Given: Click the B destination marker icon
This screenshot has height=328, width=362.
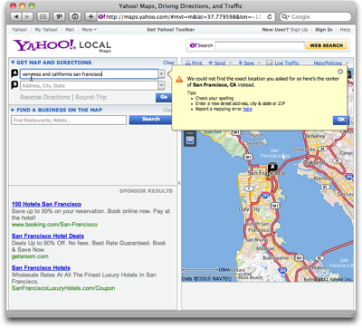Looking at the screenshot, I should click(x=14, y=85).
